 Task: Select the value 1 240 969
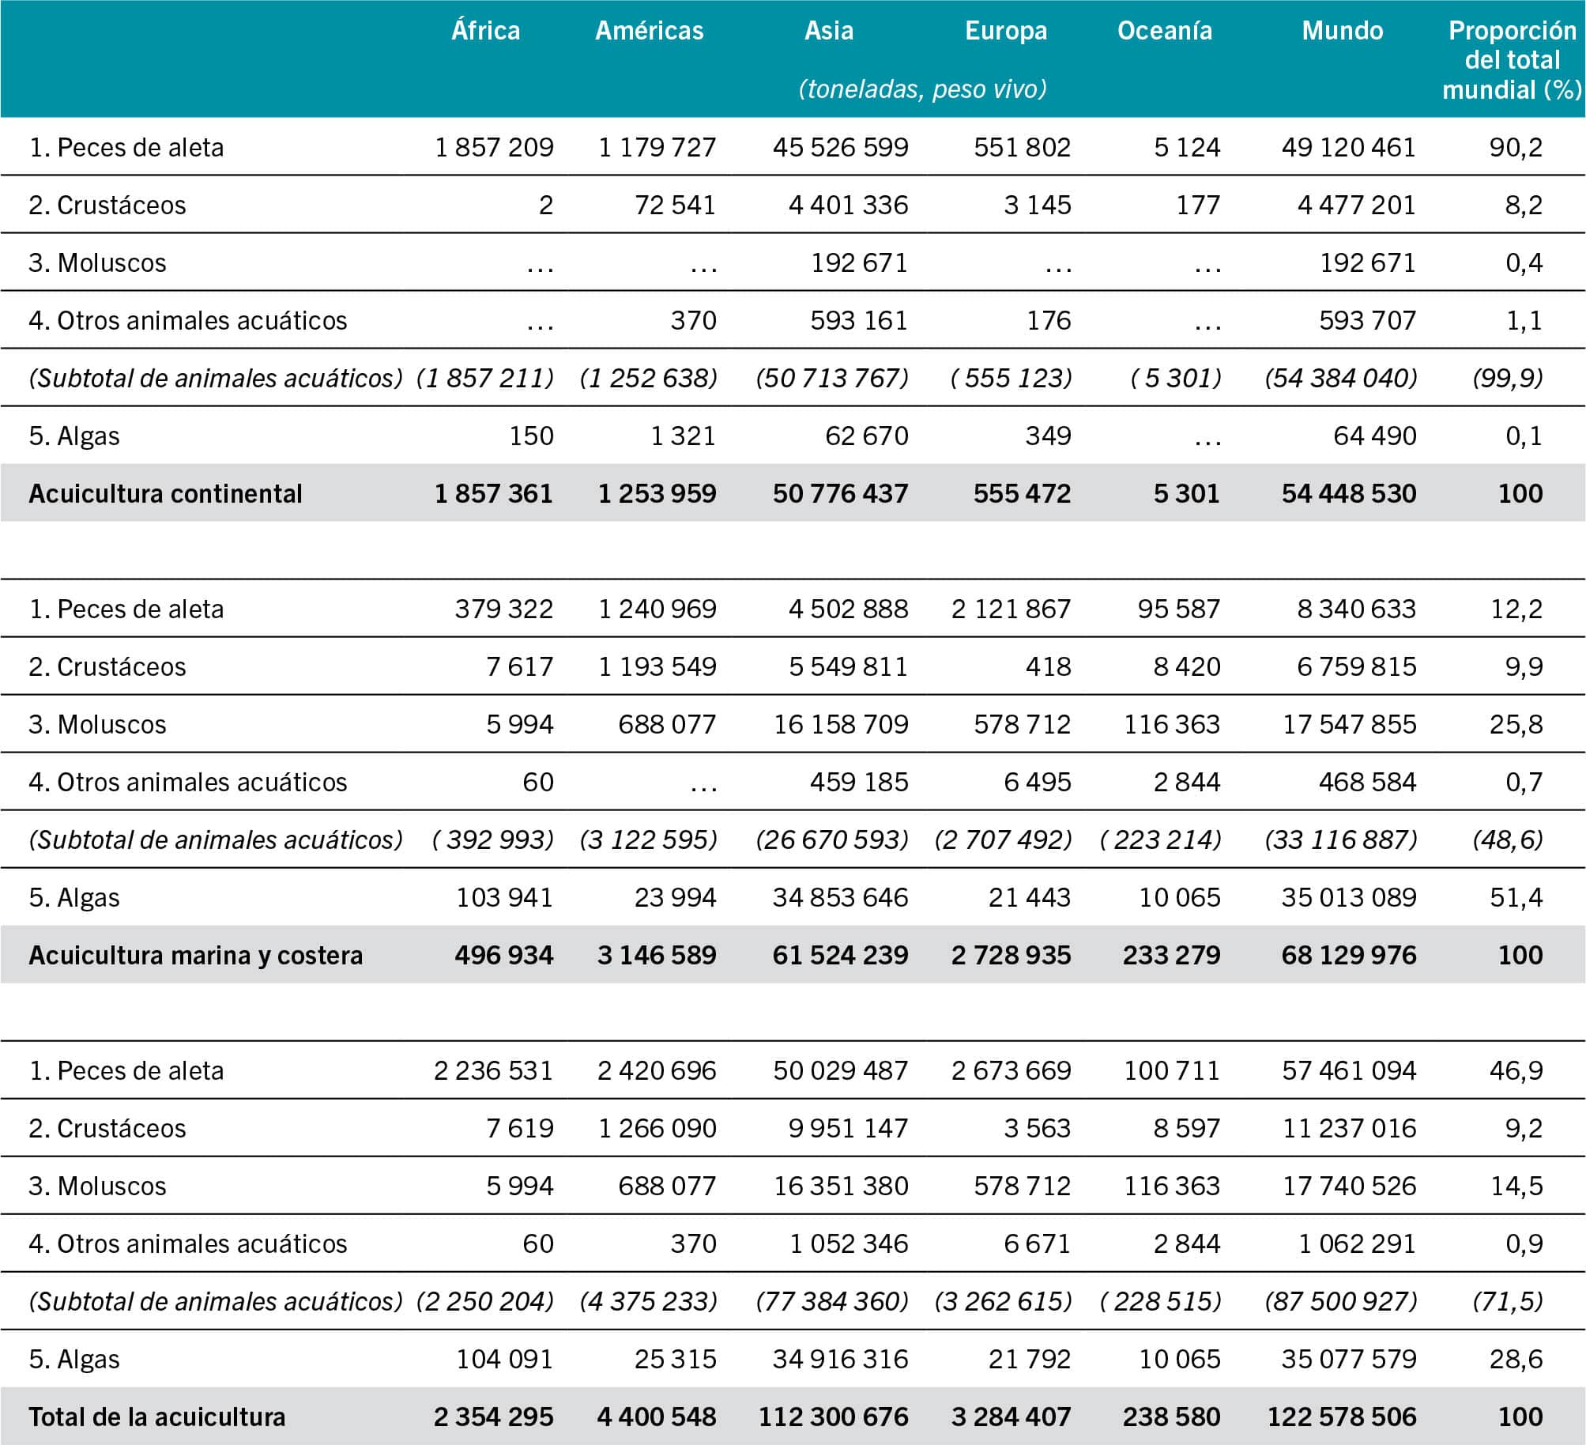click(x=657, y=609)
